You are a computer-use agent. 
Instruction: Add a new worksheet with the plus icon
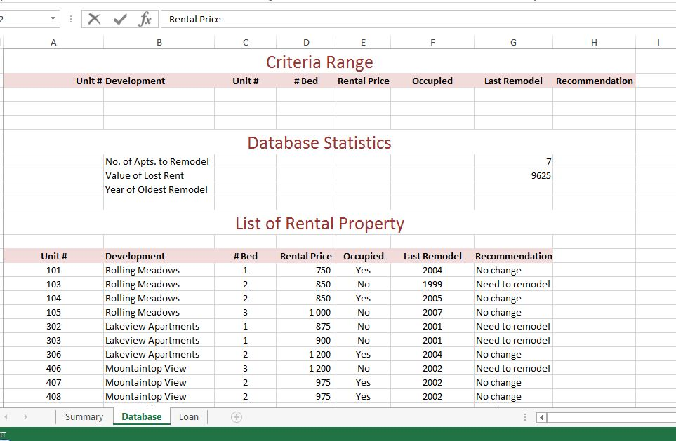[236, 416]
